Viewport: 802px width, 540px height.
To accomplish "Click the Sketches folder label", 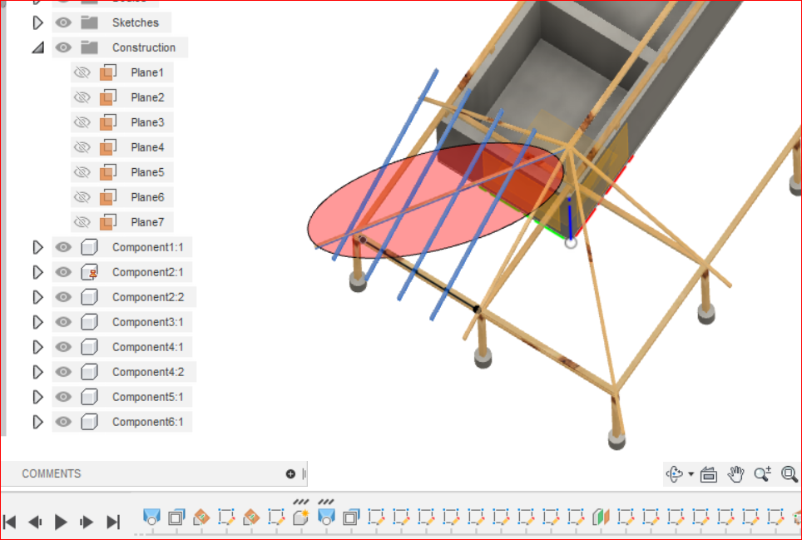I will [x=136, y=22].
